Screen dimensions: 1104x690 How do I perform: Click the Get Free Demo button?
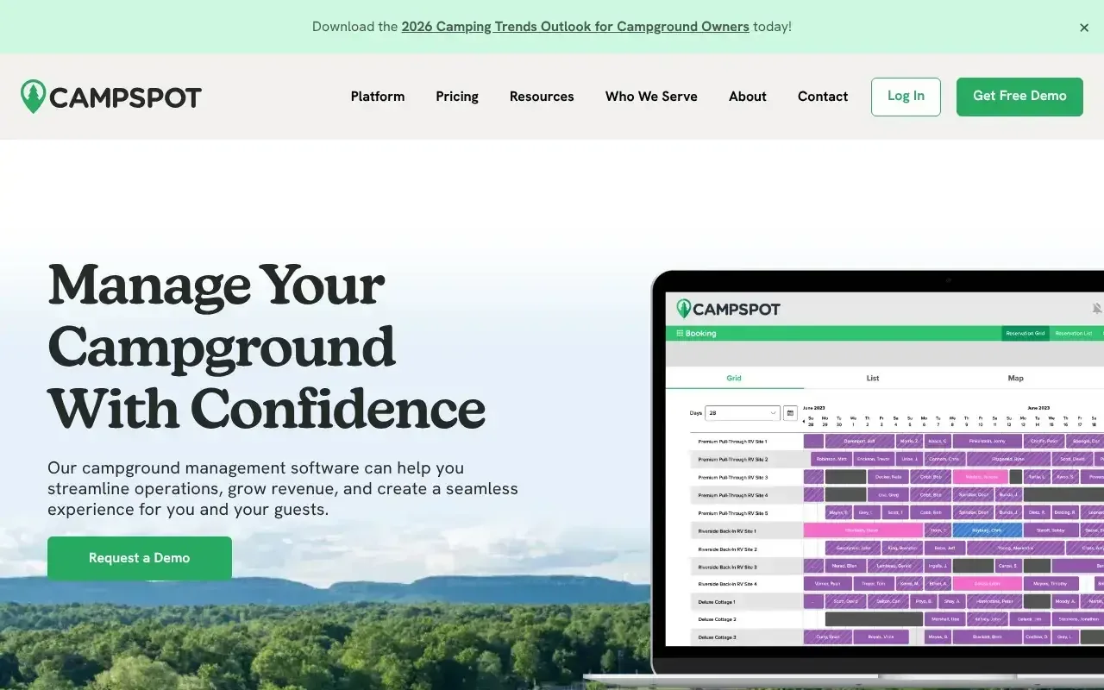pyautogui.click(x=1019, y=97)
